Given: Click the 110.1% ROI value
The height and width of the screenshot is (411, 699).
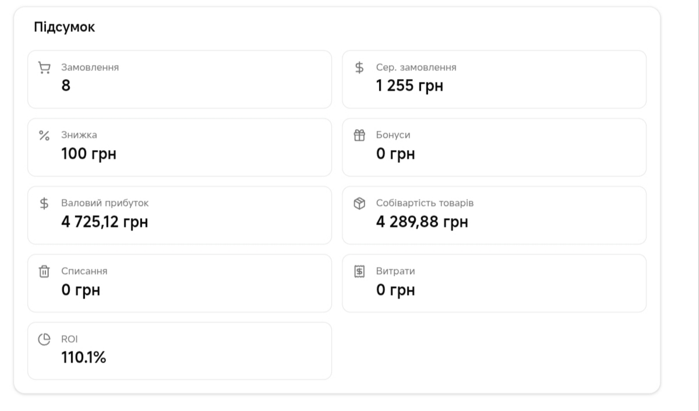Looking at the screenshot, I should 84,357.
